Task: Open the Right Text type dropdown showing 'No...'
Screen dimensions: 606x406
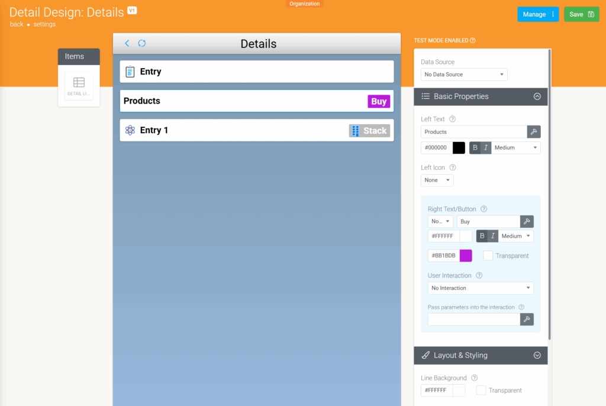Action: pyautogui.click(x=440, y=221)
